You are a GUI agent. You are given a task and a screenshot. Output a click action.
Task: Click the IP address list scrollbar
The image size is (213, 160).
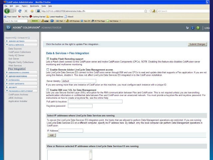[x=91, y=155]
